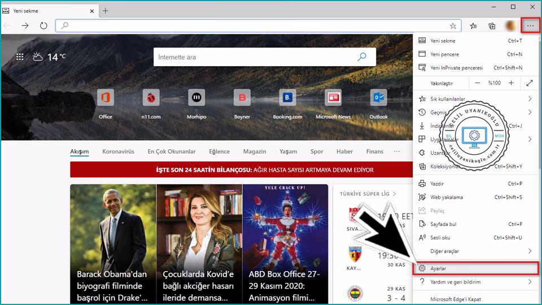
Task: Open the apps grid launcher icon
Action: click(x=20, y=57)
